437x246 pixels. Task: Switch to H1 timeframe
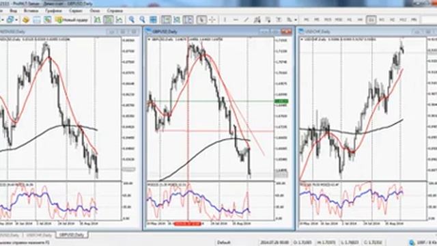(349, 20)
